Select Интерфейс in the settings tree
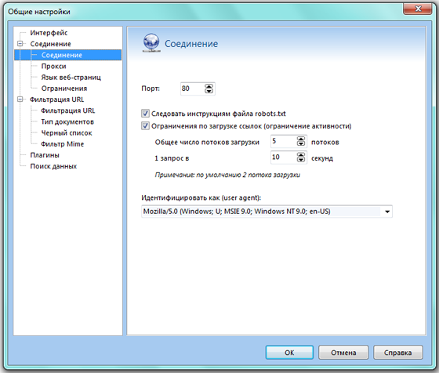The height and width of the screenshot is (373, 439). (x=49, y=33)
